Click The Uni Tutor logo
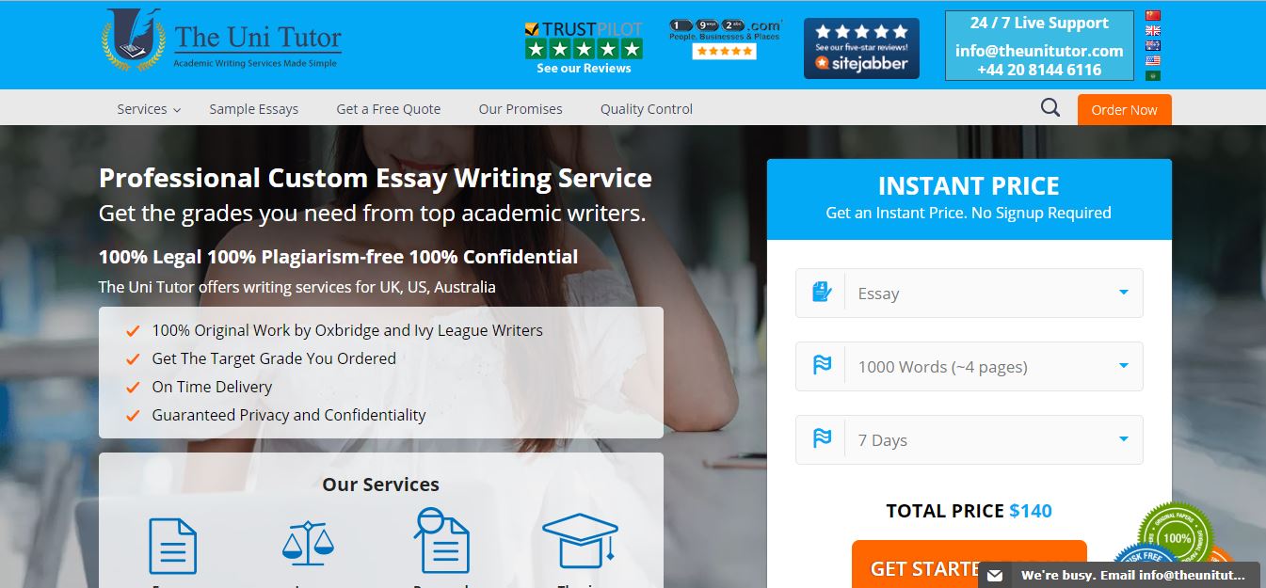 point(222,41)
